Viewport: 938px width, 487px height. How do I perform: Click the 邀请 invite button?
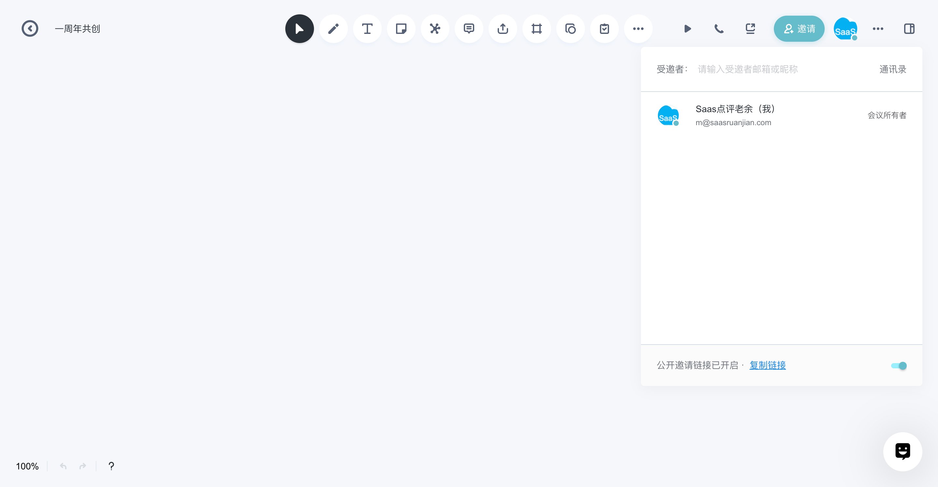pos(799,29)
